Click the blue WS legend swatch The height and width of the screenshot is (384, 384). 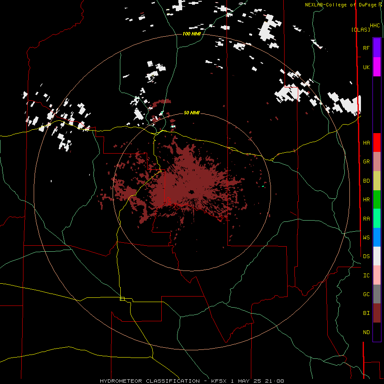coord(377,237)
